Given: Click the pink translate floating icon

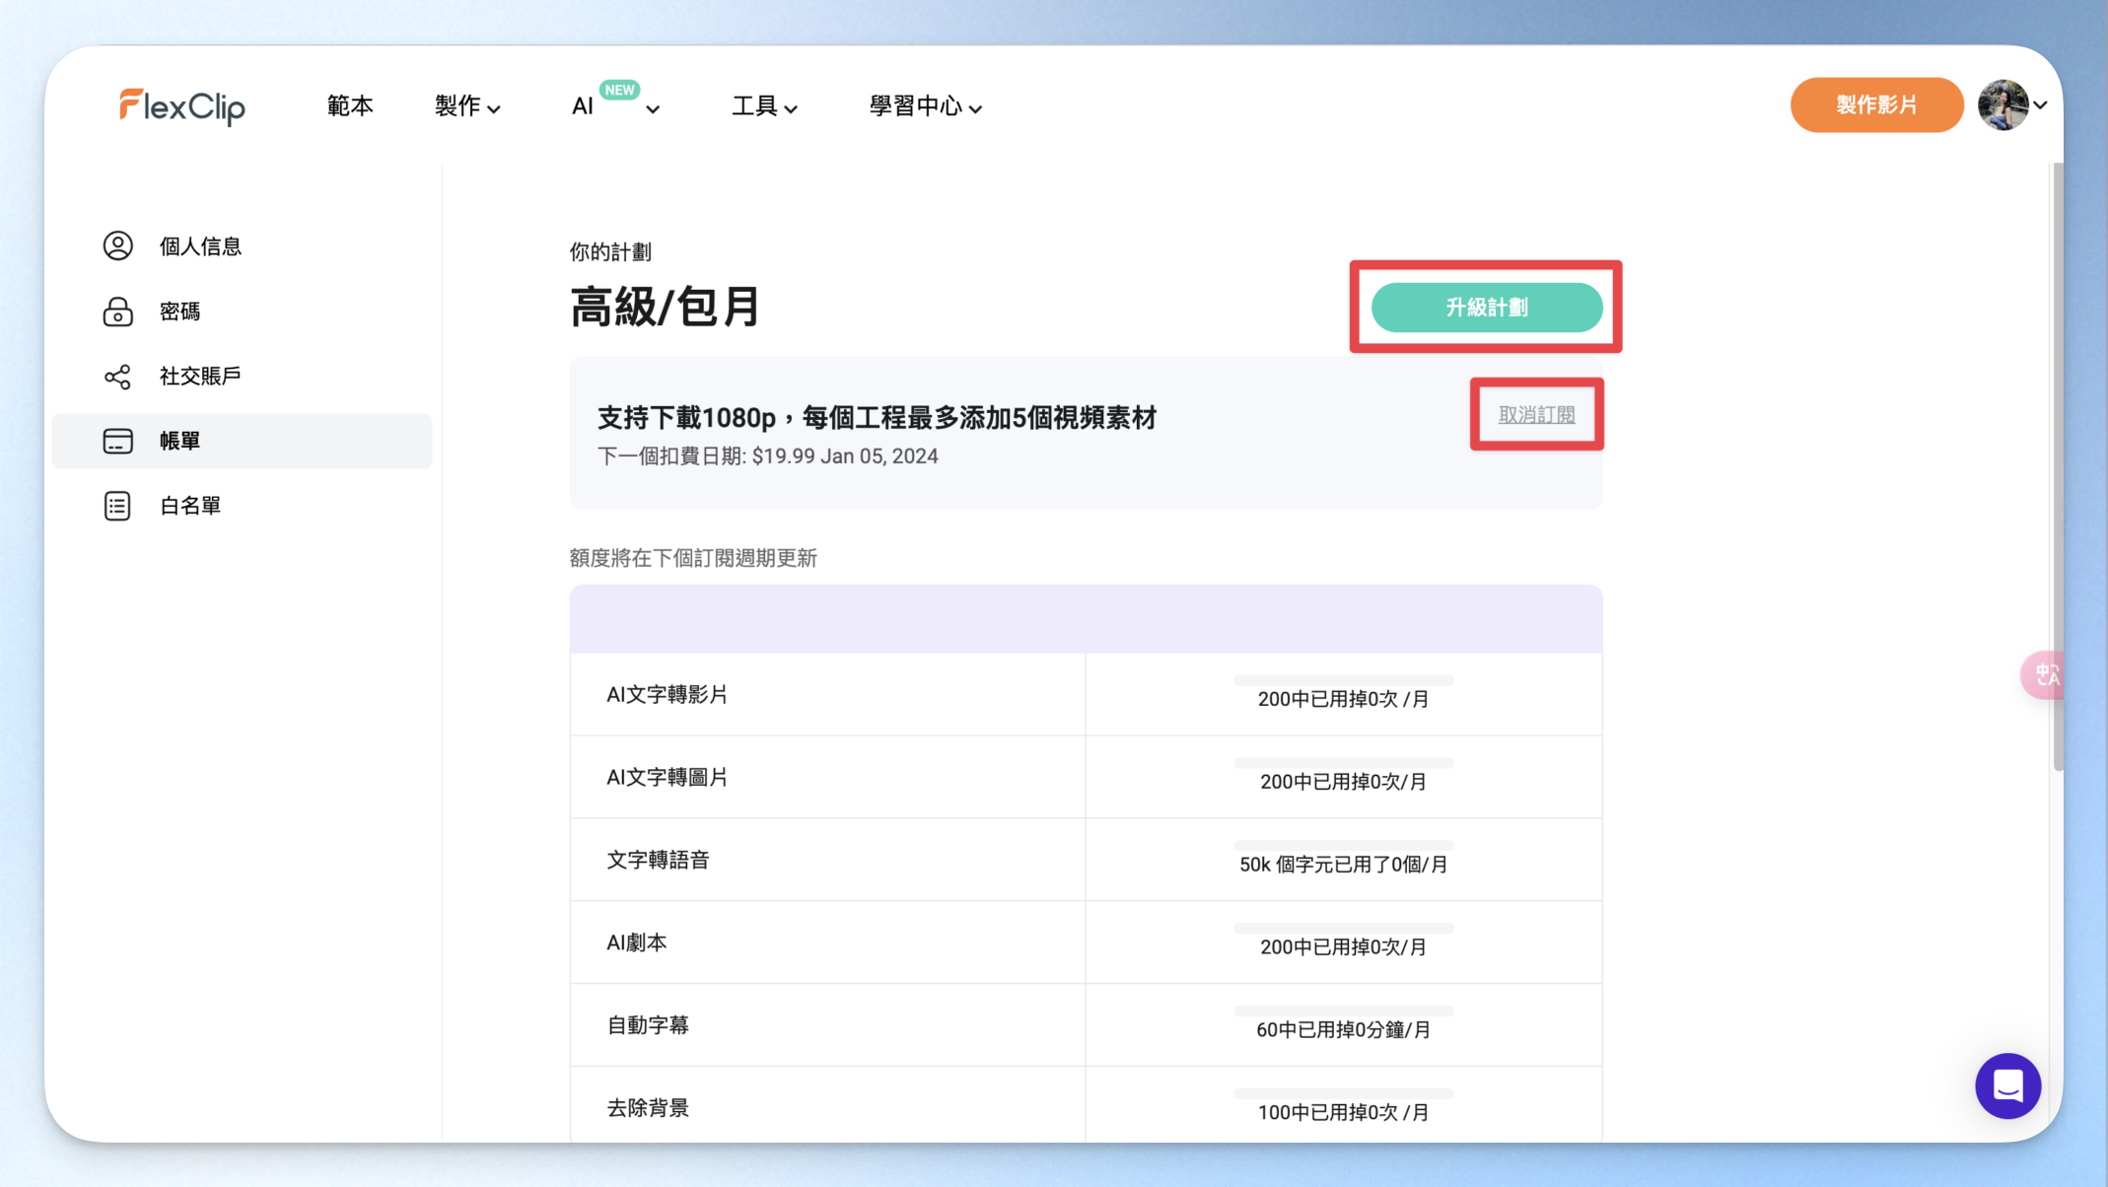Looking at the screenshot, I should pyautogui.click(x=2043, y=675).
